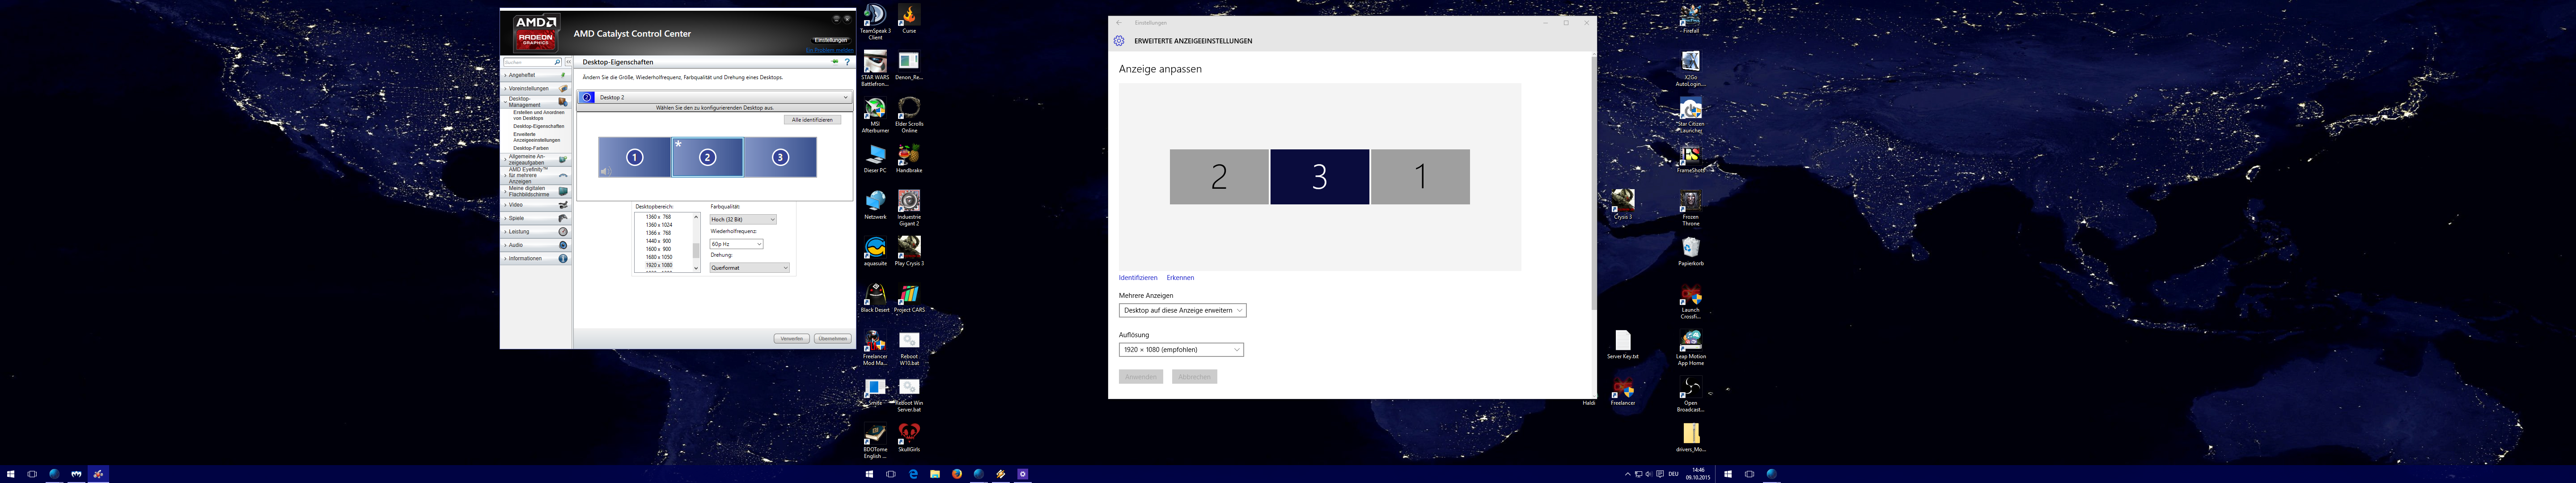Screen dimensions: 2576x483
Task: Open Edge browser on the middle taskbar
Action: coord(913,474)
